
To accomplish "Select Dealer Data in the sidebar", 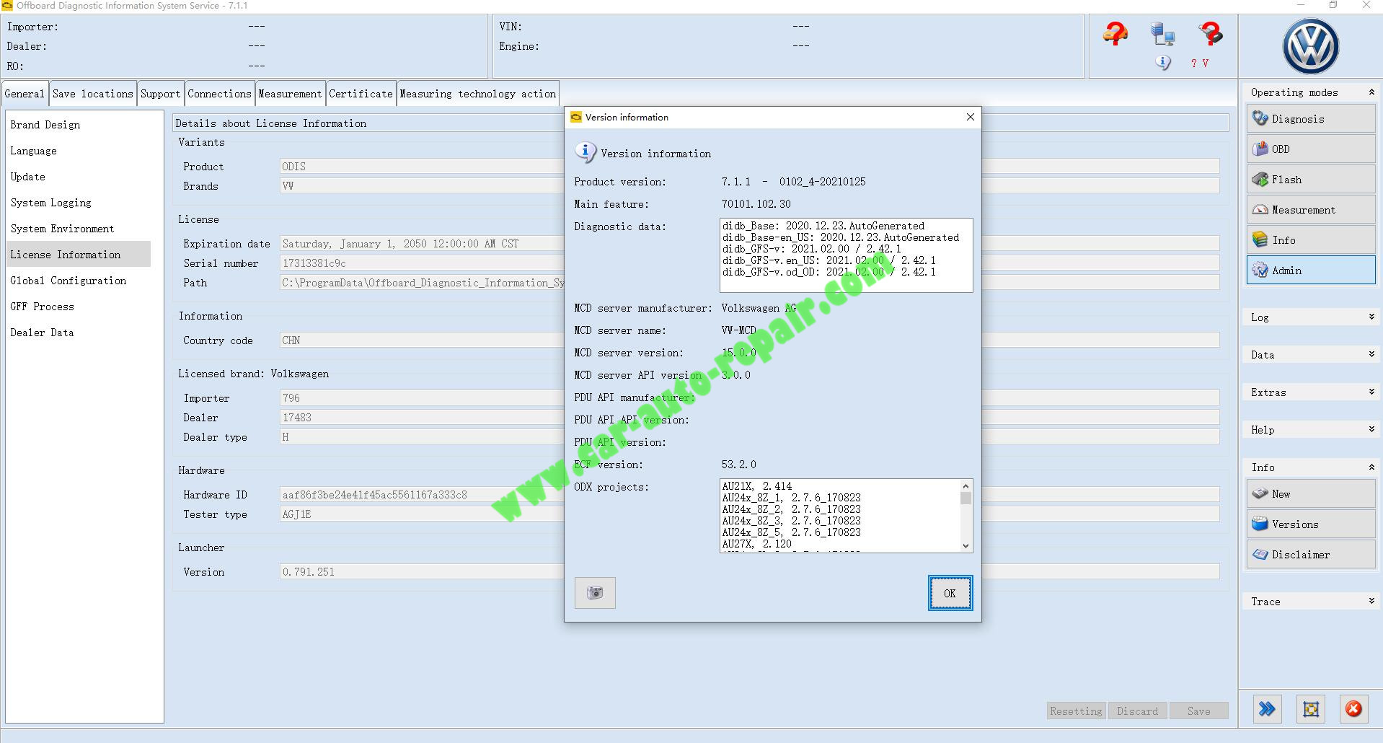I will (x=79, y=333).
